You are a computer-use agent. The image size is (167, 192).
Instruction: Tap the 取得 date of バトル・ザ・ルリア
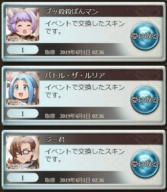(x=74, y=116)
